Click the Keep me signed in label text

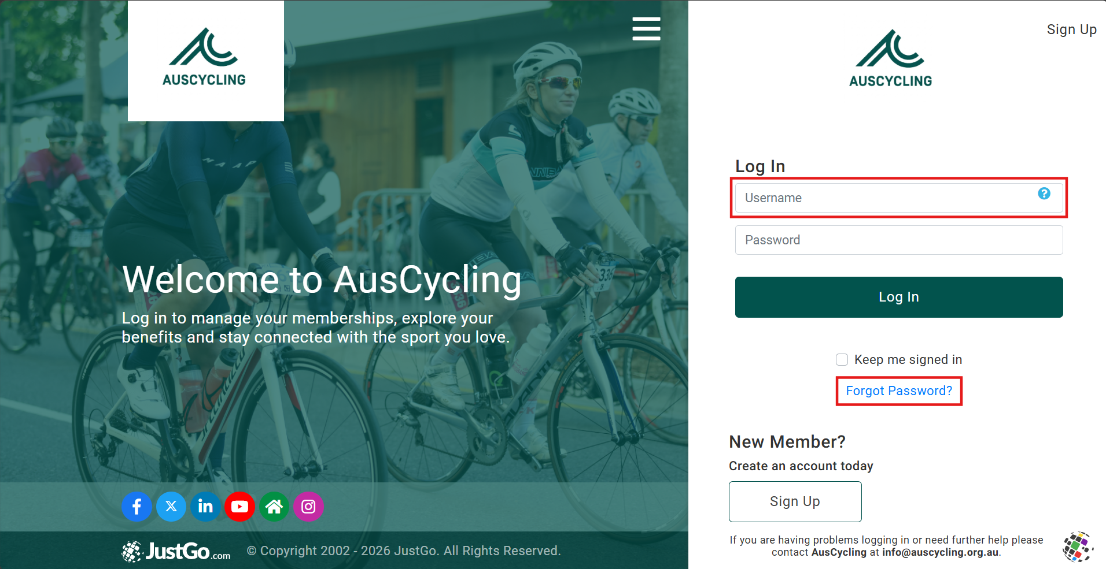[908, 360]
